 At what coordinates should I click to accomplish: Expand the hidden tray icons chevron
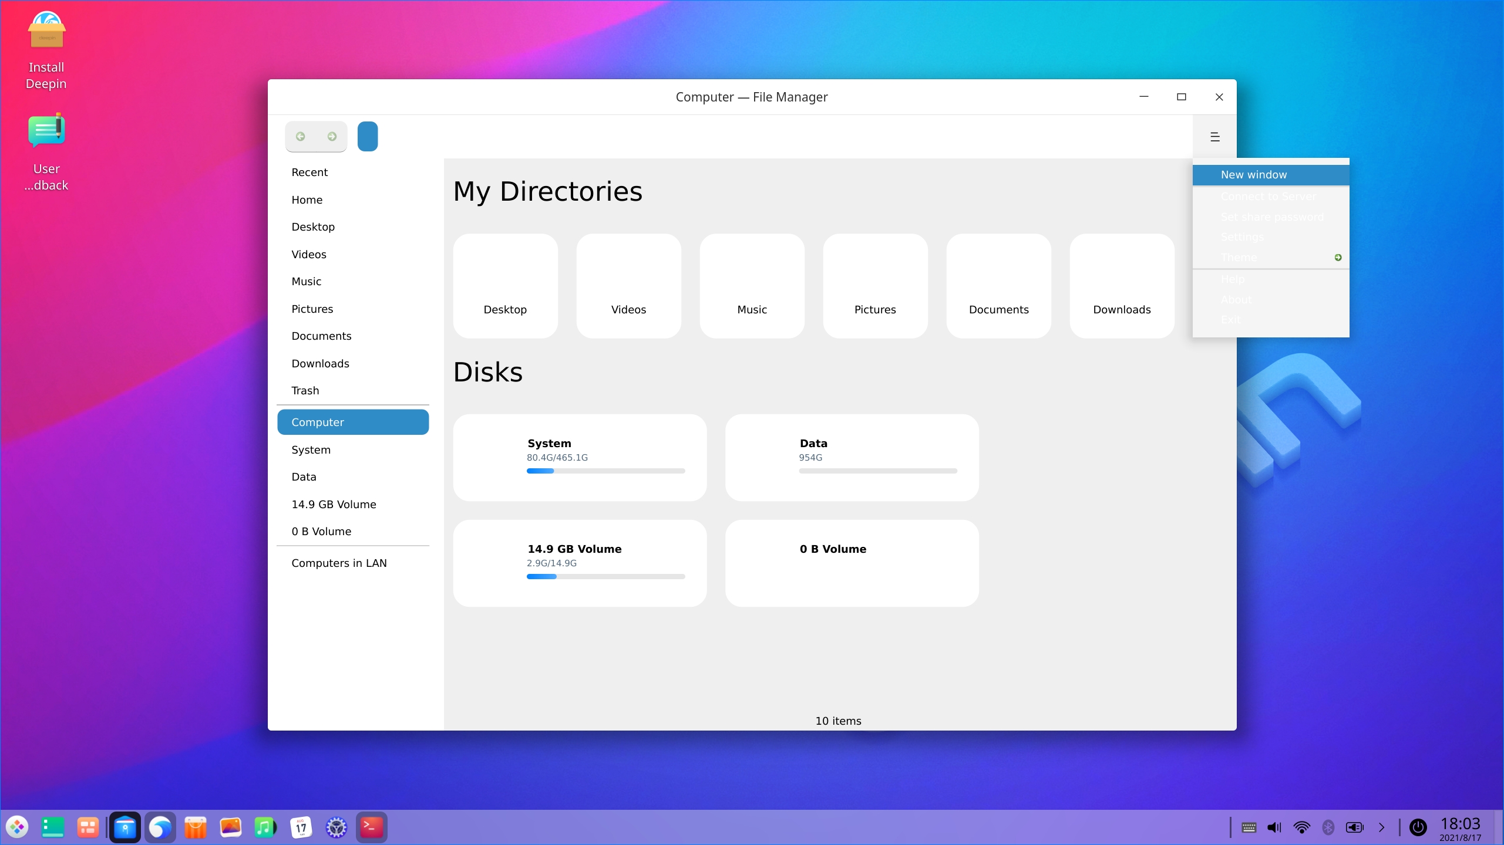point(1381,827)
